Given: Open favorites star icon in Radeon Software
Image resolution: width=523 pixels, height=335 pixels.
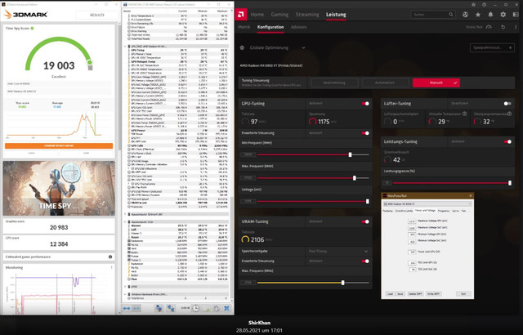Looking at the screenshot, I should point(478,15).
